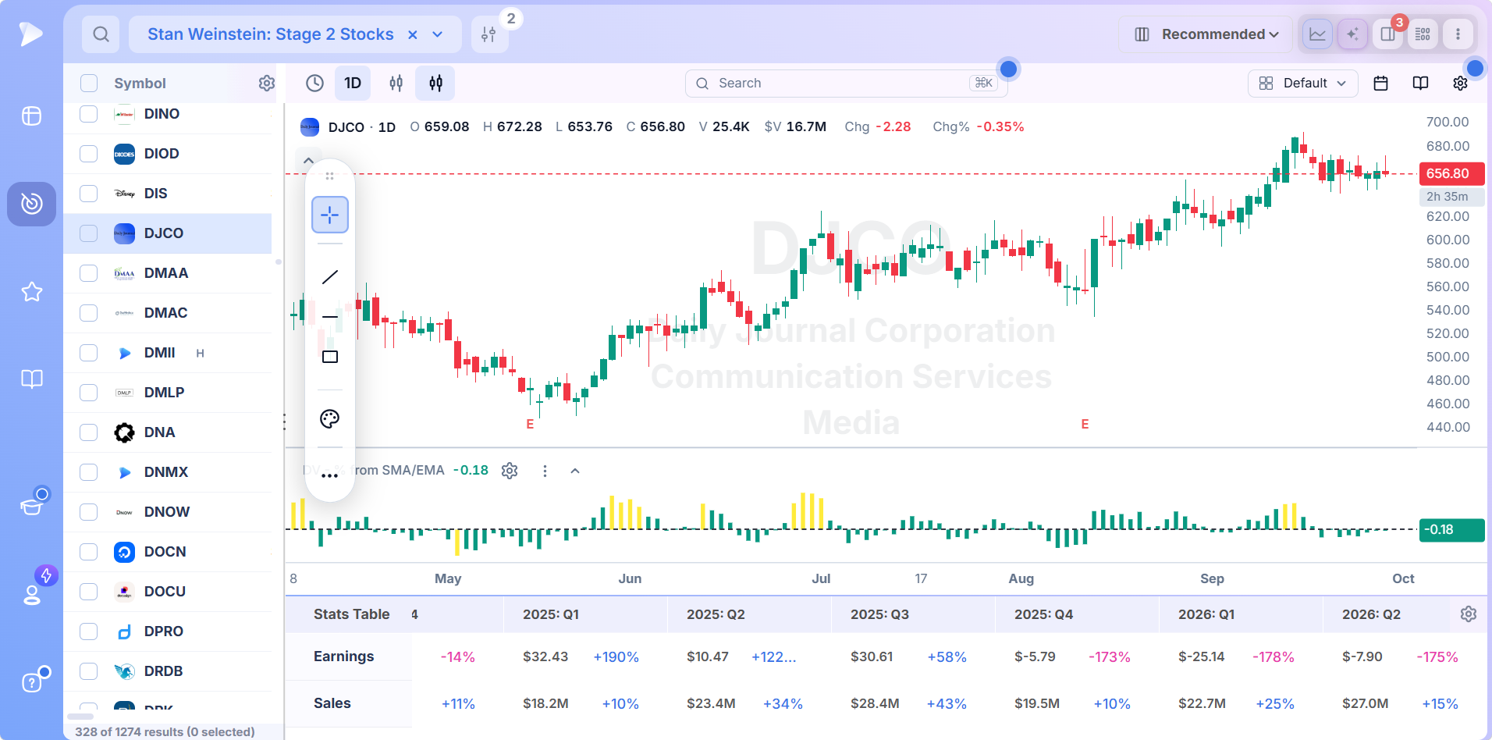Image resolution: width=1492 pixels, height=740 pixels.
Task: Check the DIS row checkbox
Action: 89,194
